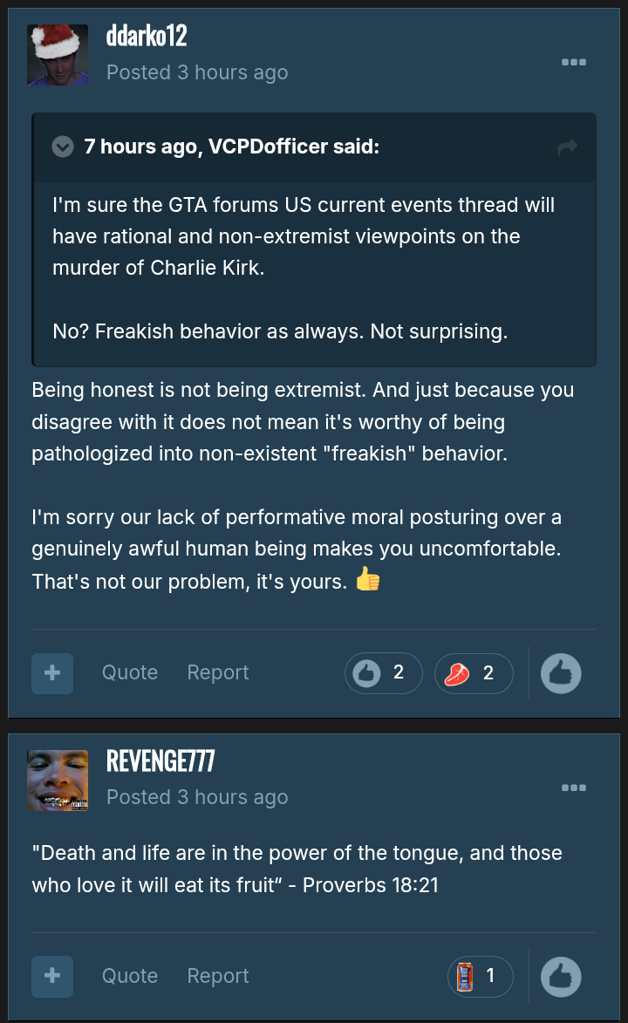Open REVENGE777 username profile link
628x1023 pixels.
pyautogui.click(x=160, y=760)
